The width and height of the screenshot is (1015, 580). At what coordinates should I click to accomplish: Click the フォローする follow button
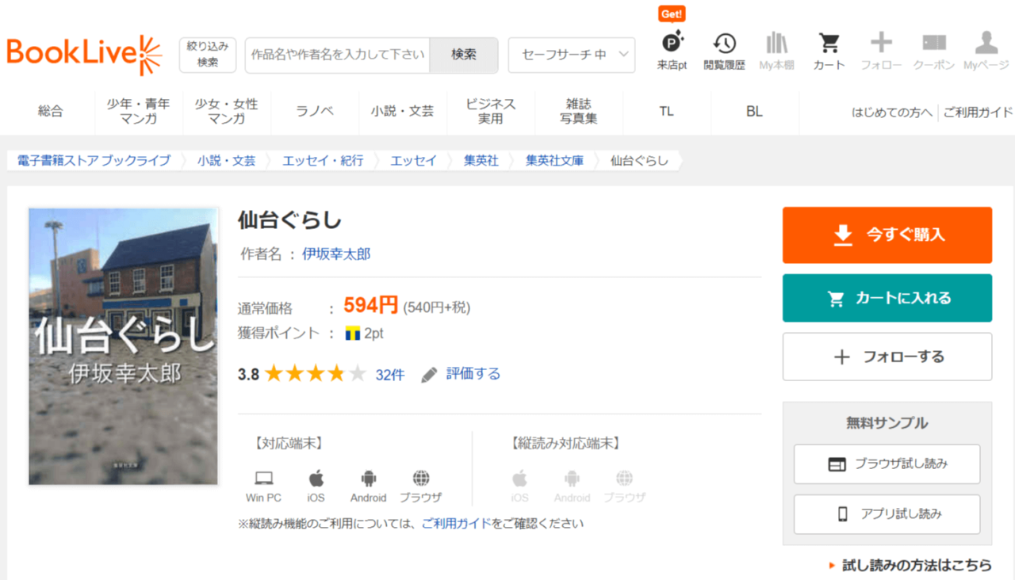point(887,357)
